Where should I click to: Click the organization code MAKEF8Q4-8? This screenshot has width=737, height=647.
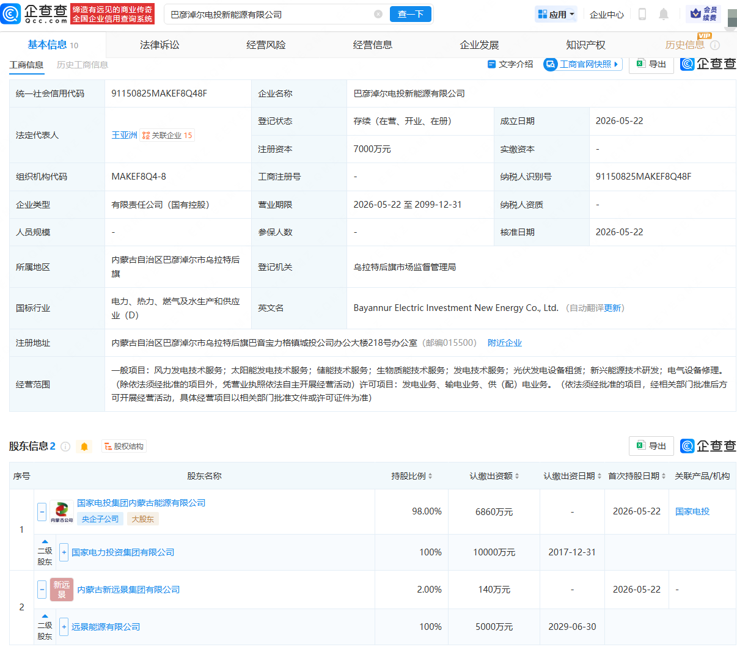139,177
